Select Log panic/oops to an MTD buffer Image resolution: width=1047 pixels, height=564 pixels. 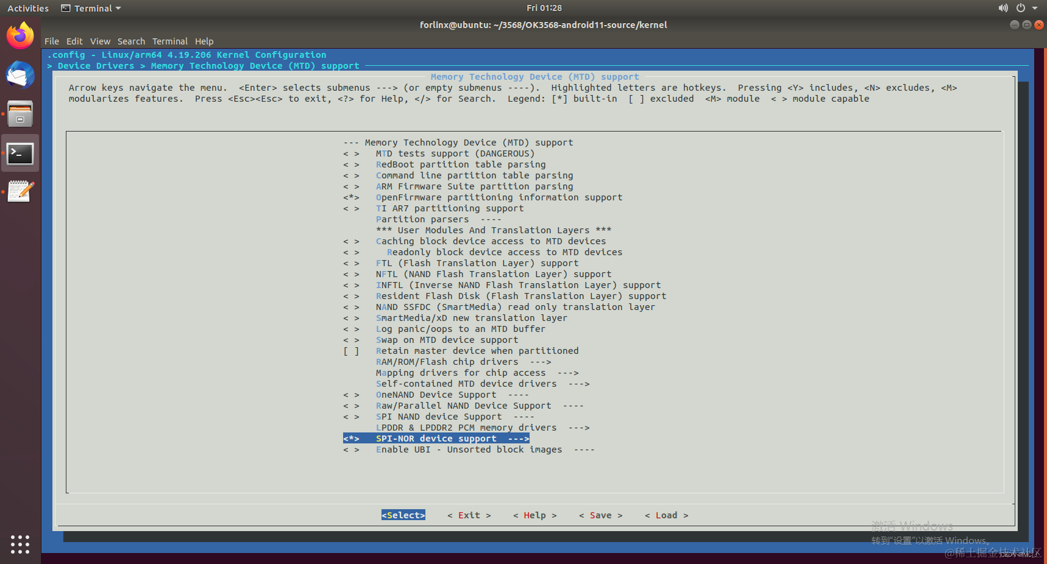[444, 329]
